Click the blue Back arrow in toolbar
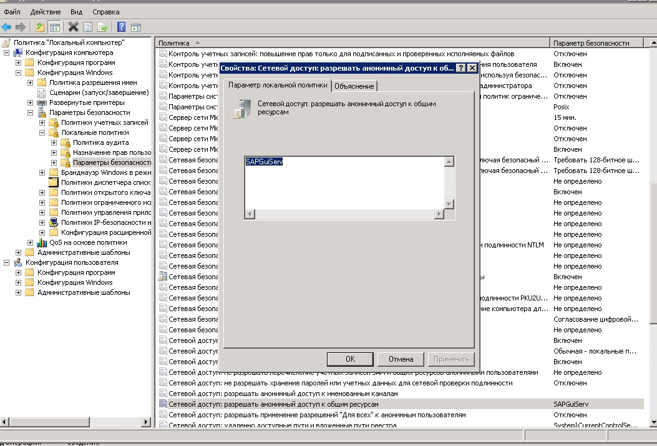 [6, 27]
